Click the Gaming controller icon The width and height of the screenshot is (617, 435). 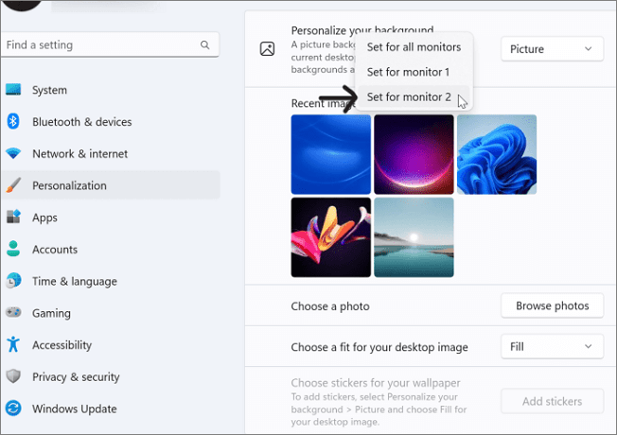(x=13, y=312)
